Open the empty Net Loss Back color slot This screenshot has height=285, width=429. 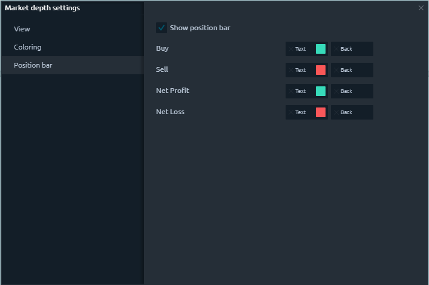(364, 112)
